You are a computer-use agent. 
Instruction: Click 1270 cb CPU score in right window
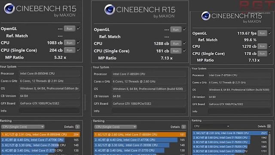point(249,46)
